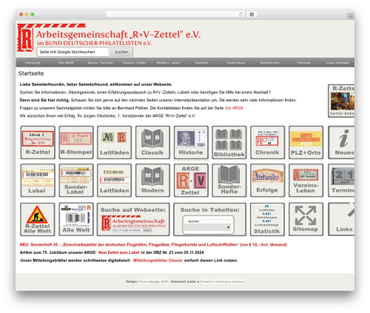Open Modern: Label menu item

[168, 63]
